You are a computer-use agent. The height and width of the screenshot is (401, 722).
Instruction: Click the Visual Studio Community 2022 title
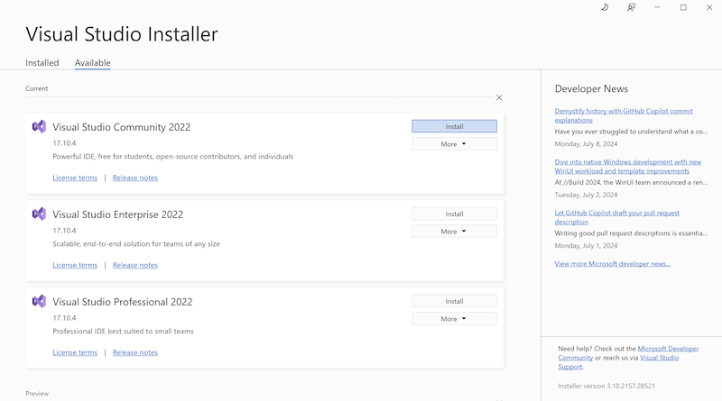point(122,127)
